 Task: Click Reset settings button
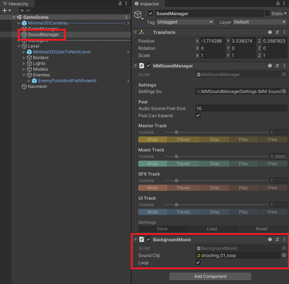pyautogui.click(x=262, y=229)
